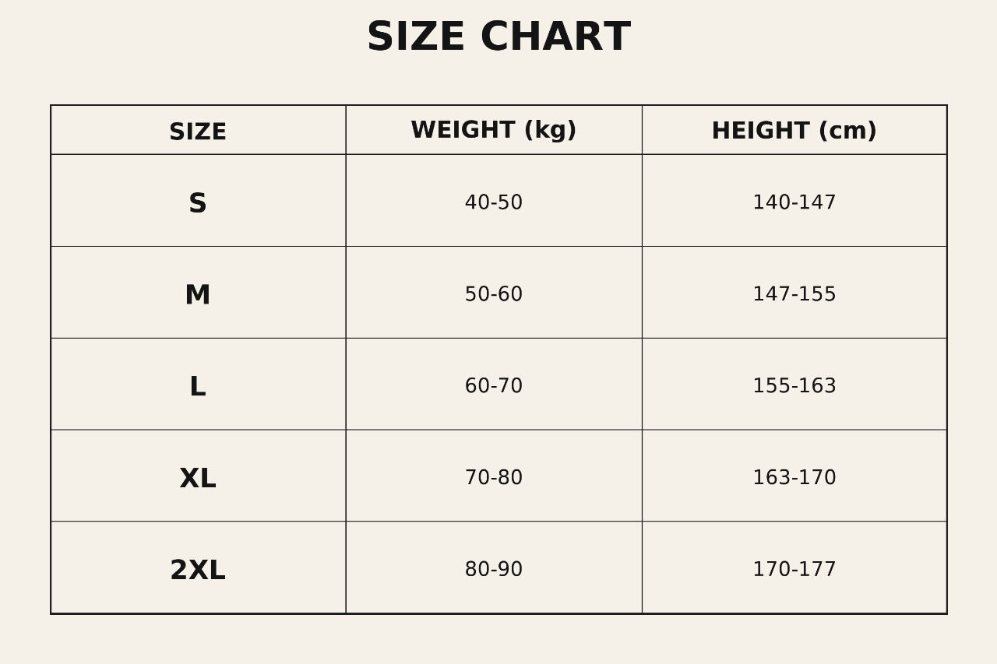This screenshot has width=997, height=664.
Task: Select the 155-163 height value
Action: pyautogui.click(x=794, y=387)
